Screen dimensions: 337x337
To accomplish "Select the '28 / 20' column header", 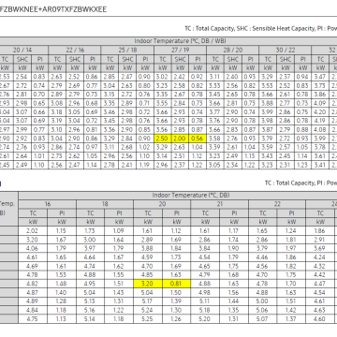I will tap(233, 50).
